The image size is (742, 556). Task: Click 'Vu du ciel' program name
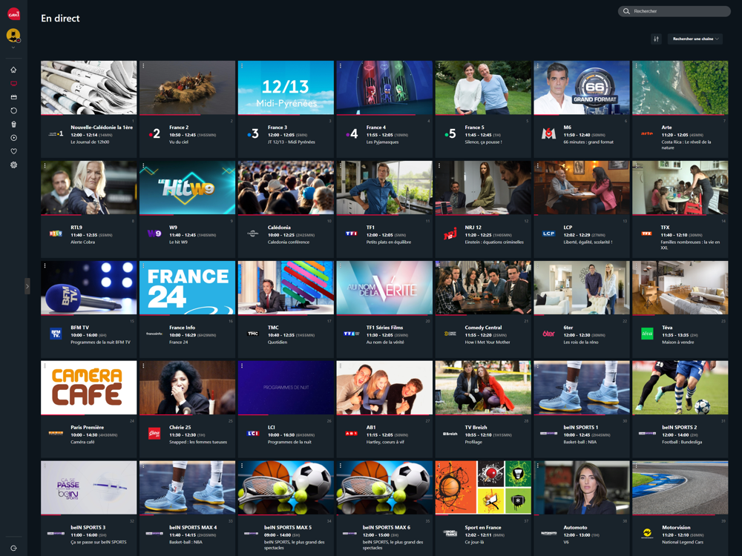pos(179,142)
